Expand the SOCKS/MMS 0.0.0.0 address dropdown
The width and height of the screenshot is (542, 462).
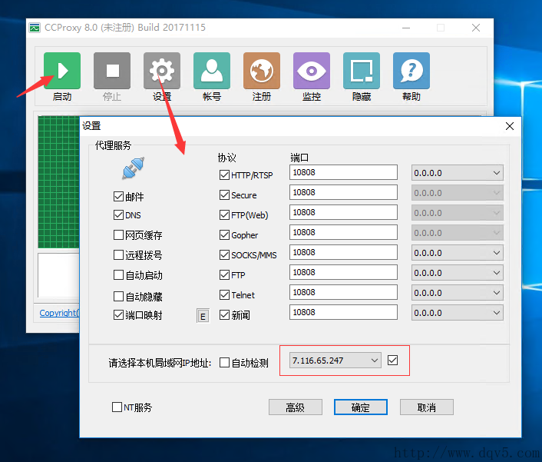[457, 253]
